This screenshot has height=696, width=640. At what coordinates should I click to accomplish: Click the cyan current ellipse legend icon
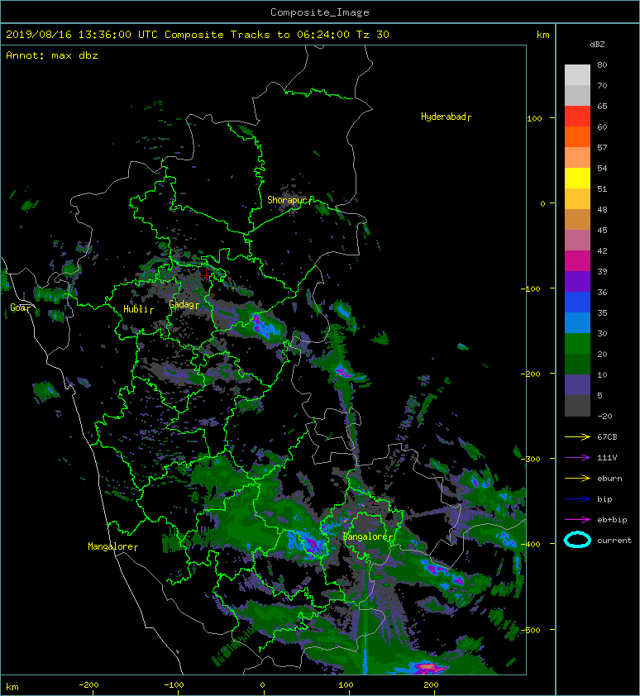(577, 540)
